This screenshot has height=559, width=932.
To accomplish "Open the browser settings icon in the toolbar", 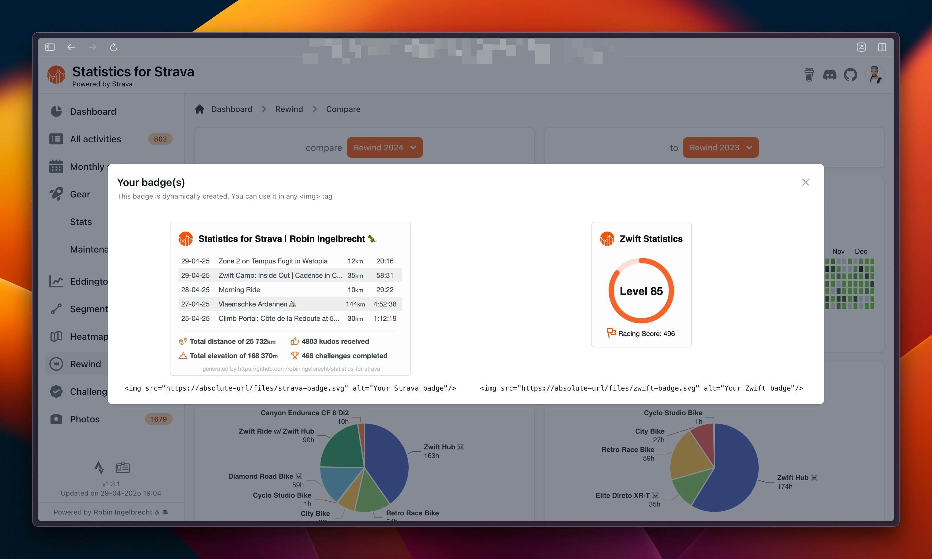I will click(x=861, y=47).
